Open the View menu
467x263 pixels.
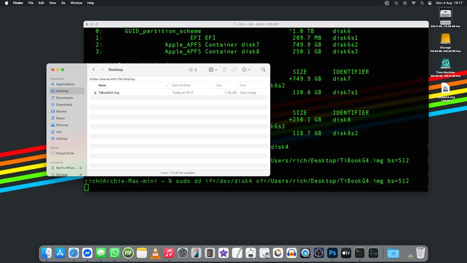[52, 3]
